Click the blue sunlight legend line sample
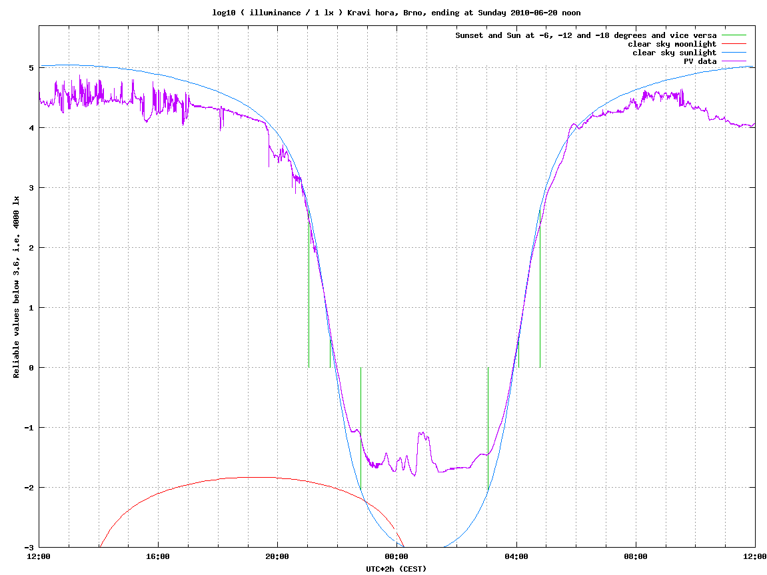The height and width of the screenshot is (575, 767). 734,53
